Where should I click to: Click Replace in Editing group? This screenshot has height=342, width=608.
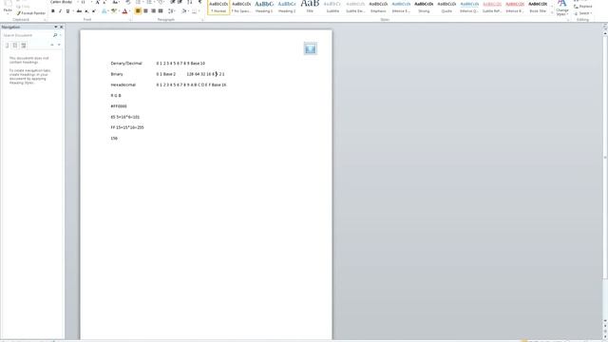[582, 7]
